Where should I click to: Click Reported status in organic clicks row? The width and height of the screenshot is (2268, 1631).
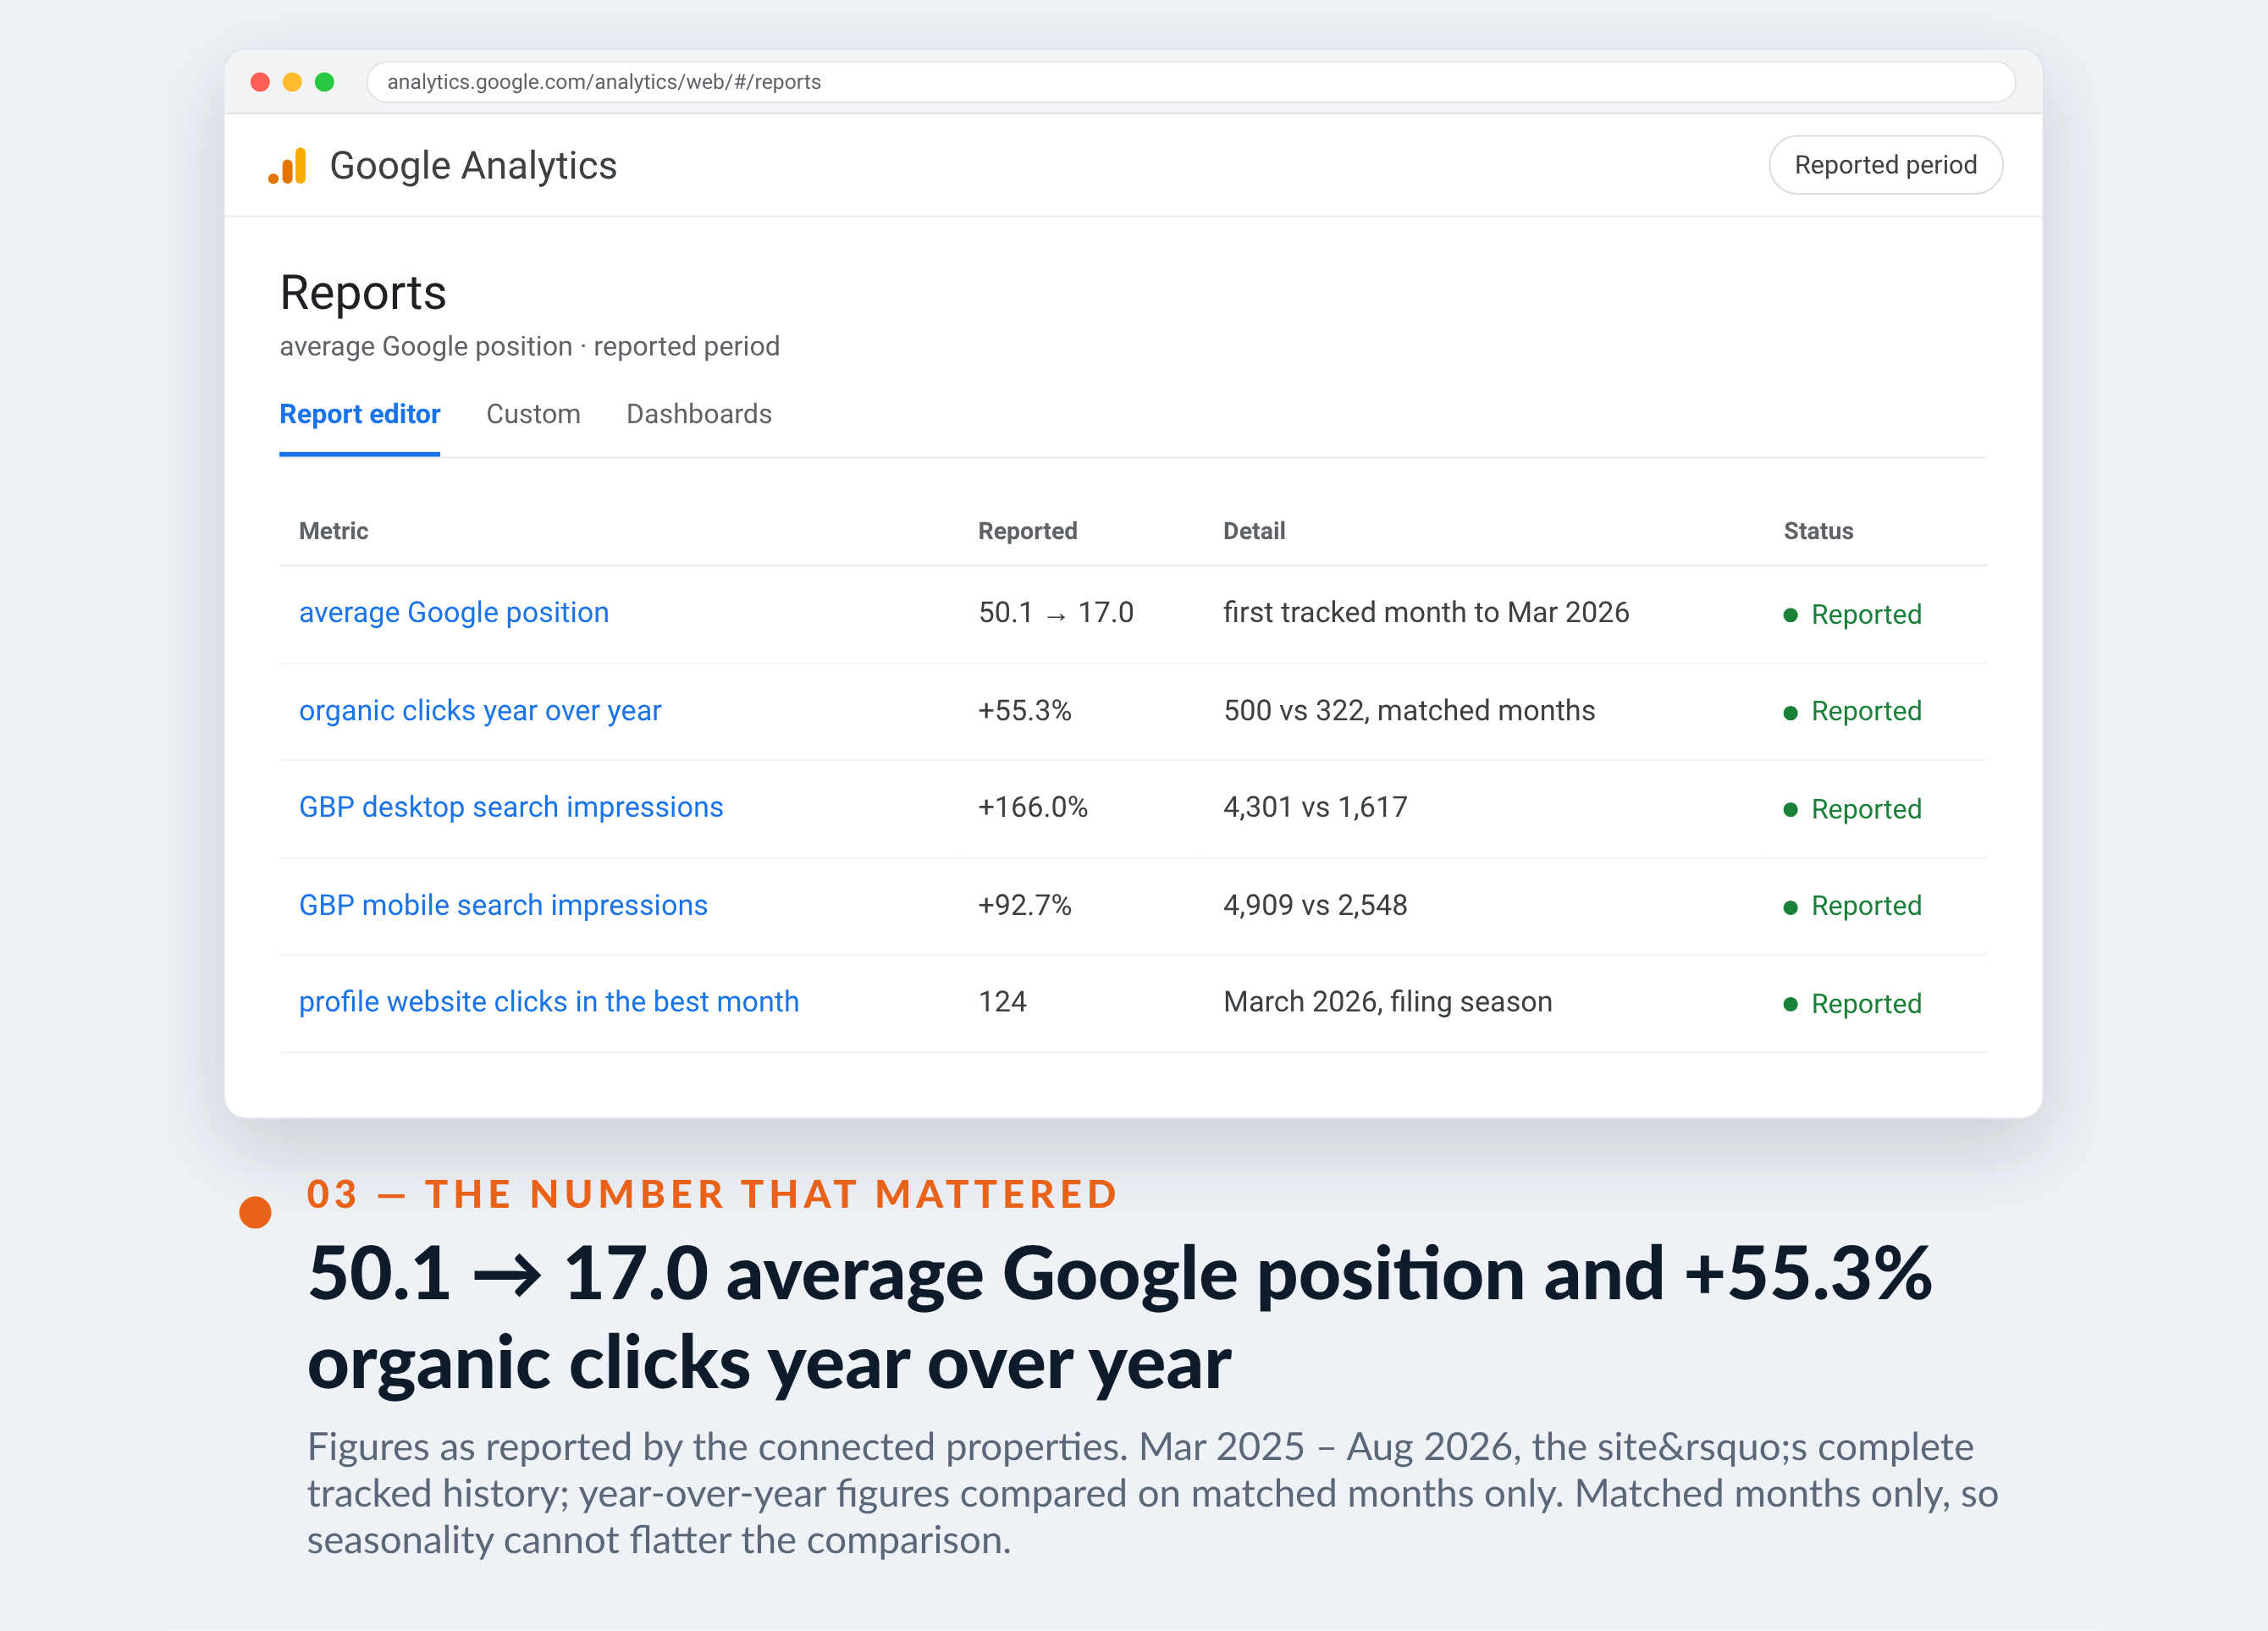click(1852, 711)
